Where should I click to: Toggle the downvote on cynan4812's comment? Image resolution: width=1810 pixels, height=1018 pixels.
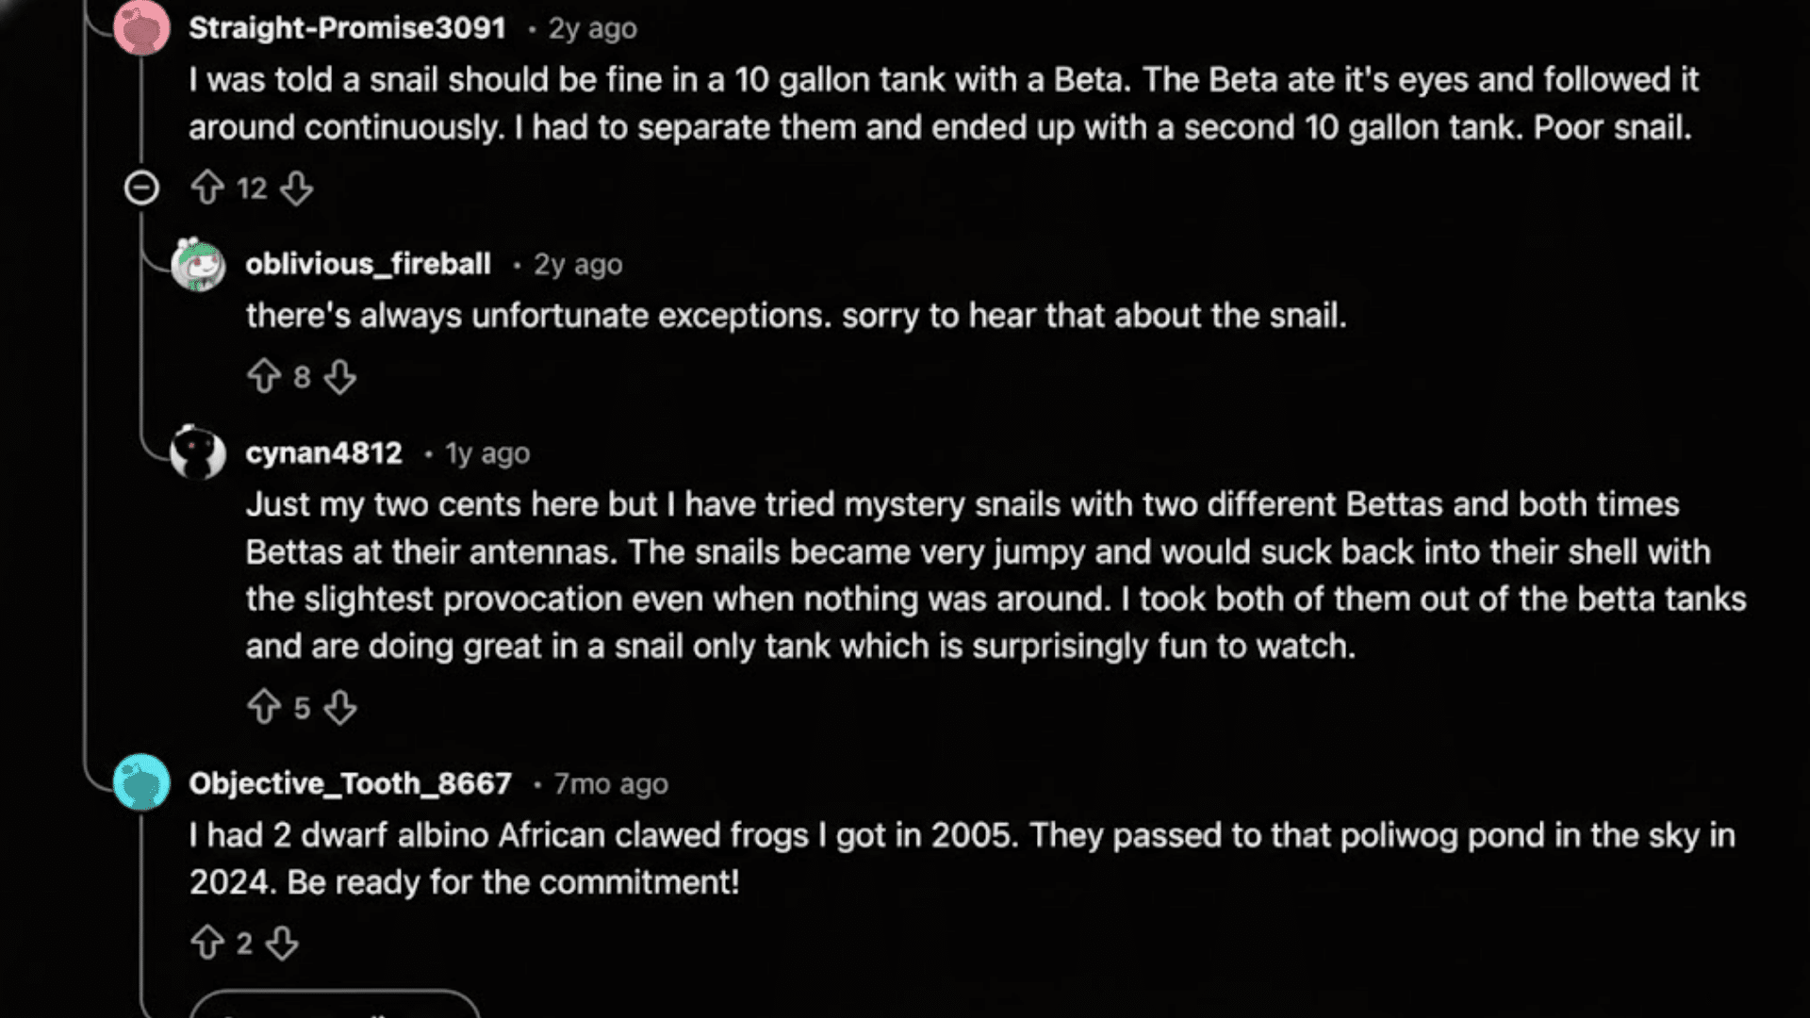(x=339, y=707)
